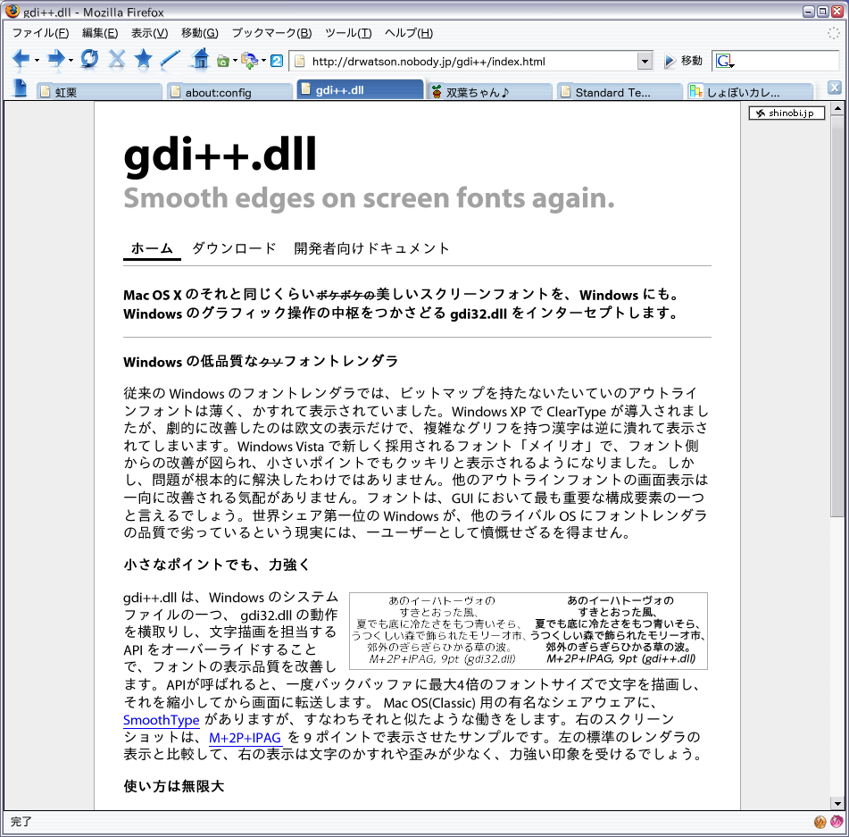This screenshot has height=837, width=849.
Task: Click the 'Smooth edges on screen fonts again.' subtitle
Action: (x=370, y=198)
